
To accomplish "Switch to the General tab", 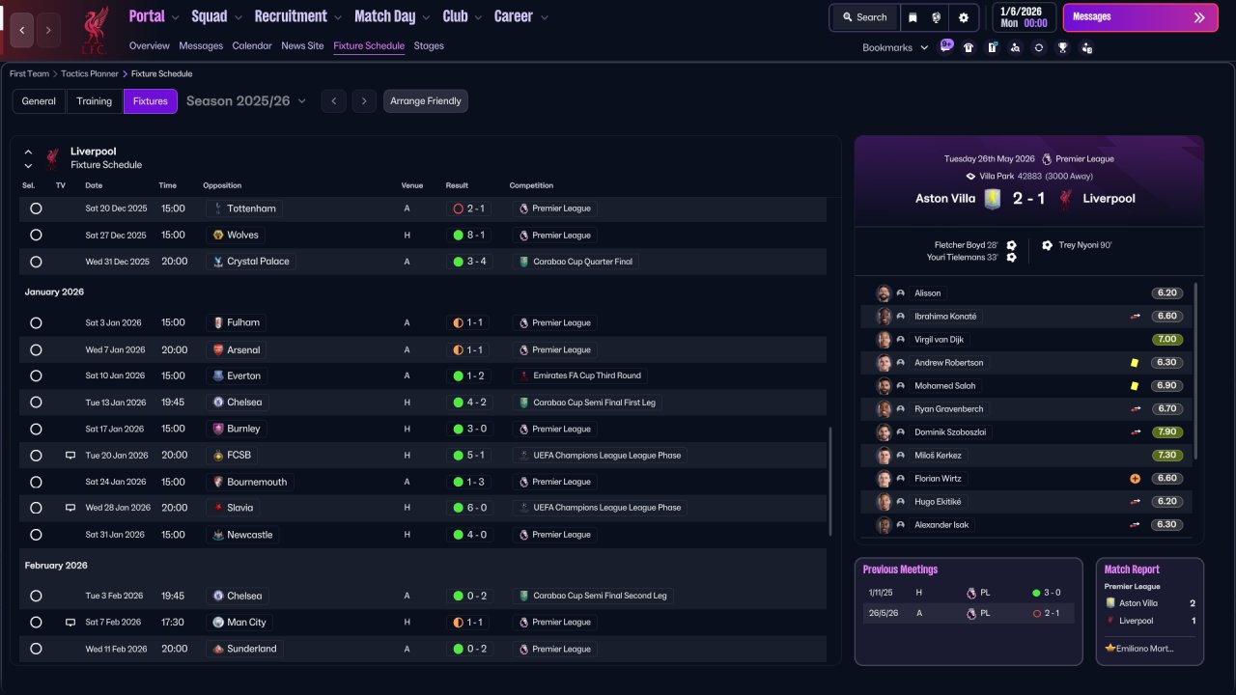I will (x=39, y=101).
